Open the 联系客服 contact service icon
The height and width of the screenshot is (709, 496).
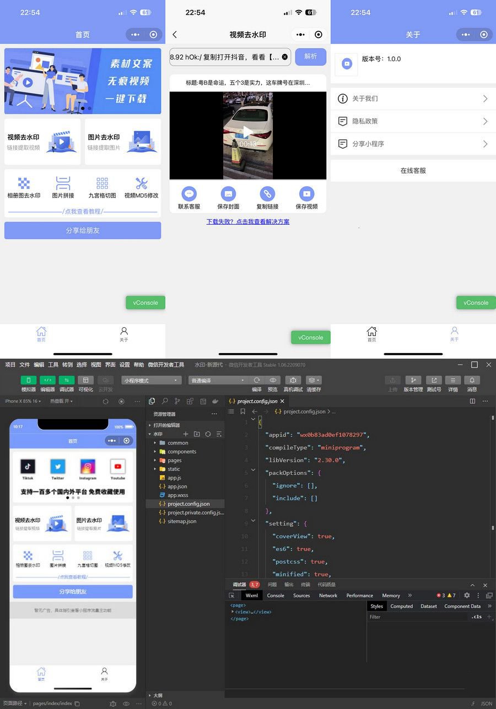coord(189,194)
